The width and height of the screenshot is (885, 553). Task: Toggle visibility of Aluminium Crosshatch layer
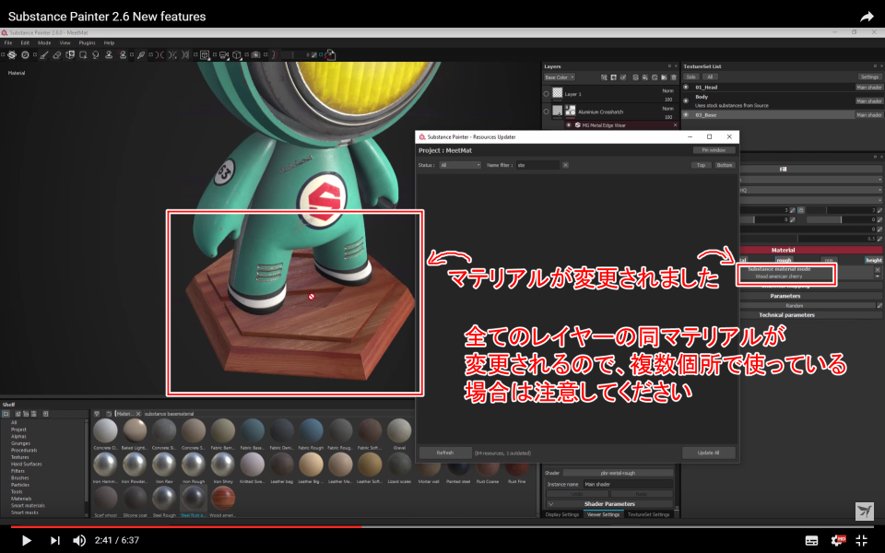click(547, 112)
